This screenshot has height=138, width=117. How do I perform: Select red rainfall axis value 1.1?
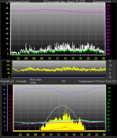click(x=10, y=88)
